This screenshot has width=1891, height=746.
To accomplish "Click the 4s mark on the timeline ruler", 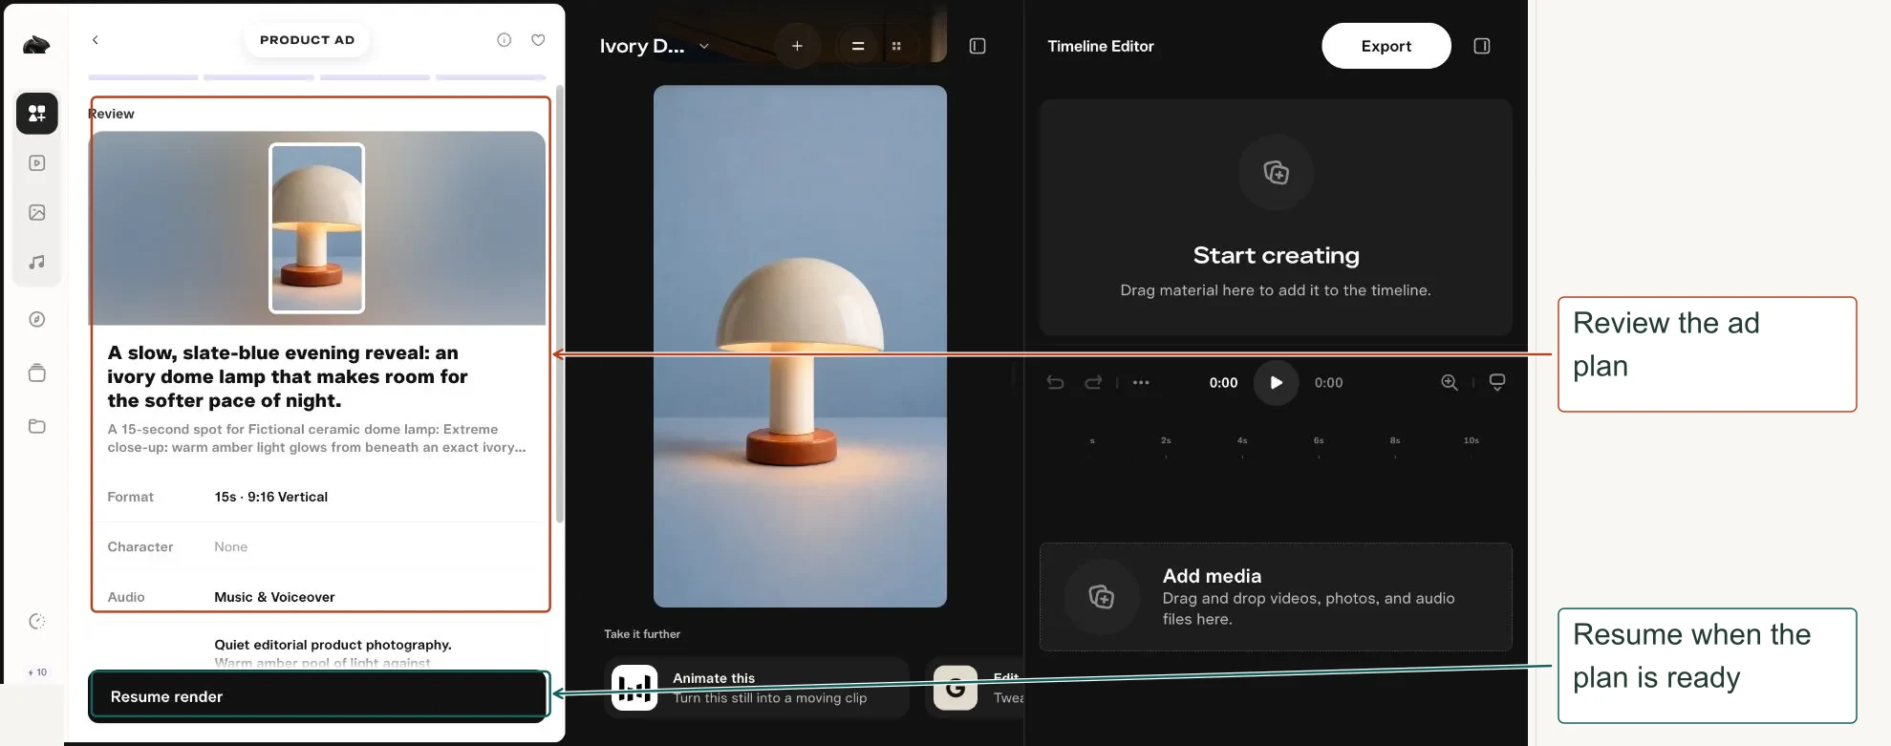I will (1242, 441).
